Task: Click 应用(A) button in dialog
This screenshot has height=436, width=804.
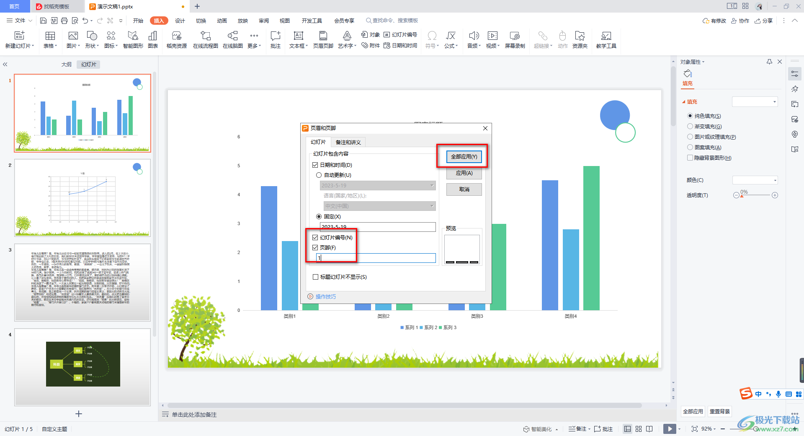Action: tap(464, 173)
